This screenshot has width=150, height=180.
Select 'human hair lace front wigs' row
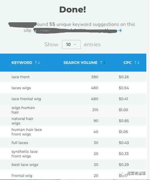point(73,132)
